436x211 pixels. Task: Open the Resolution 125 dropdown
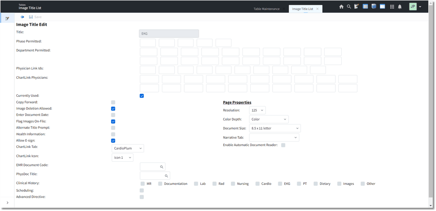257,110
